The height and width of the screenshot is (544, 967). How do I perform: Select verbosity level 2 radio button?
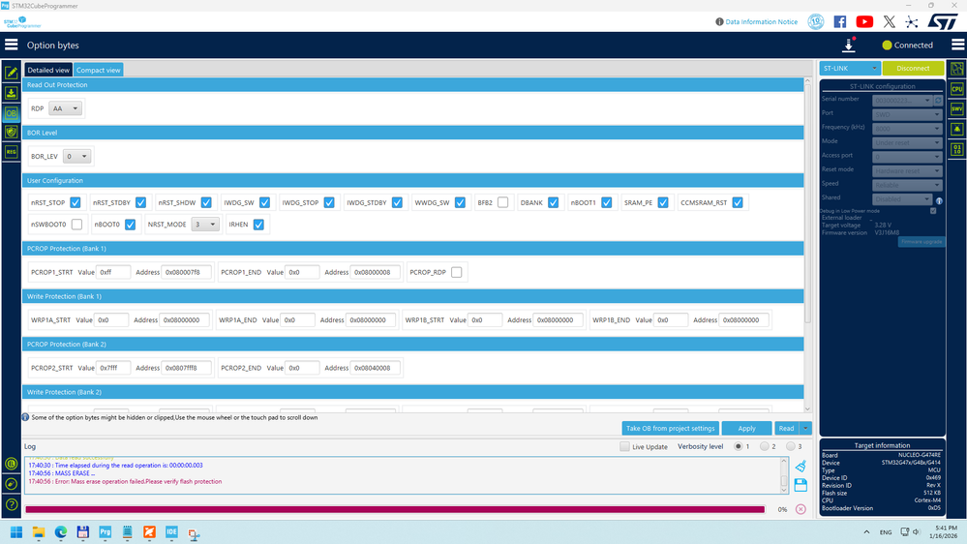pyautogui.click(x=764, y=446)
